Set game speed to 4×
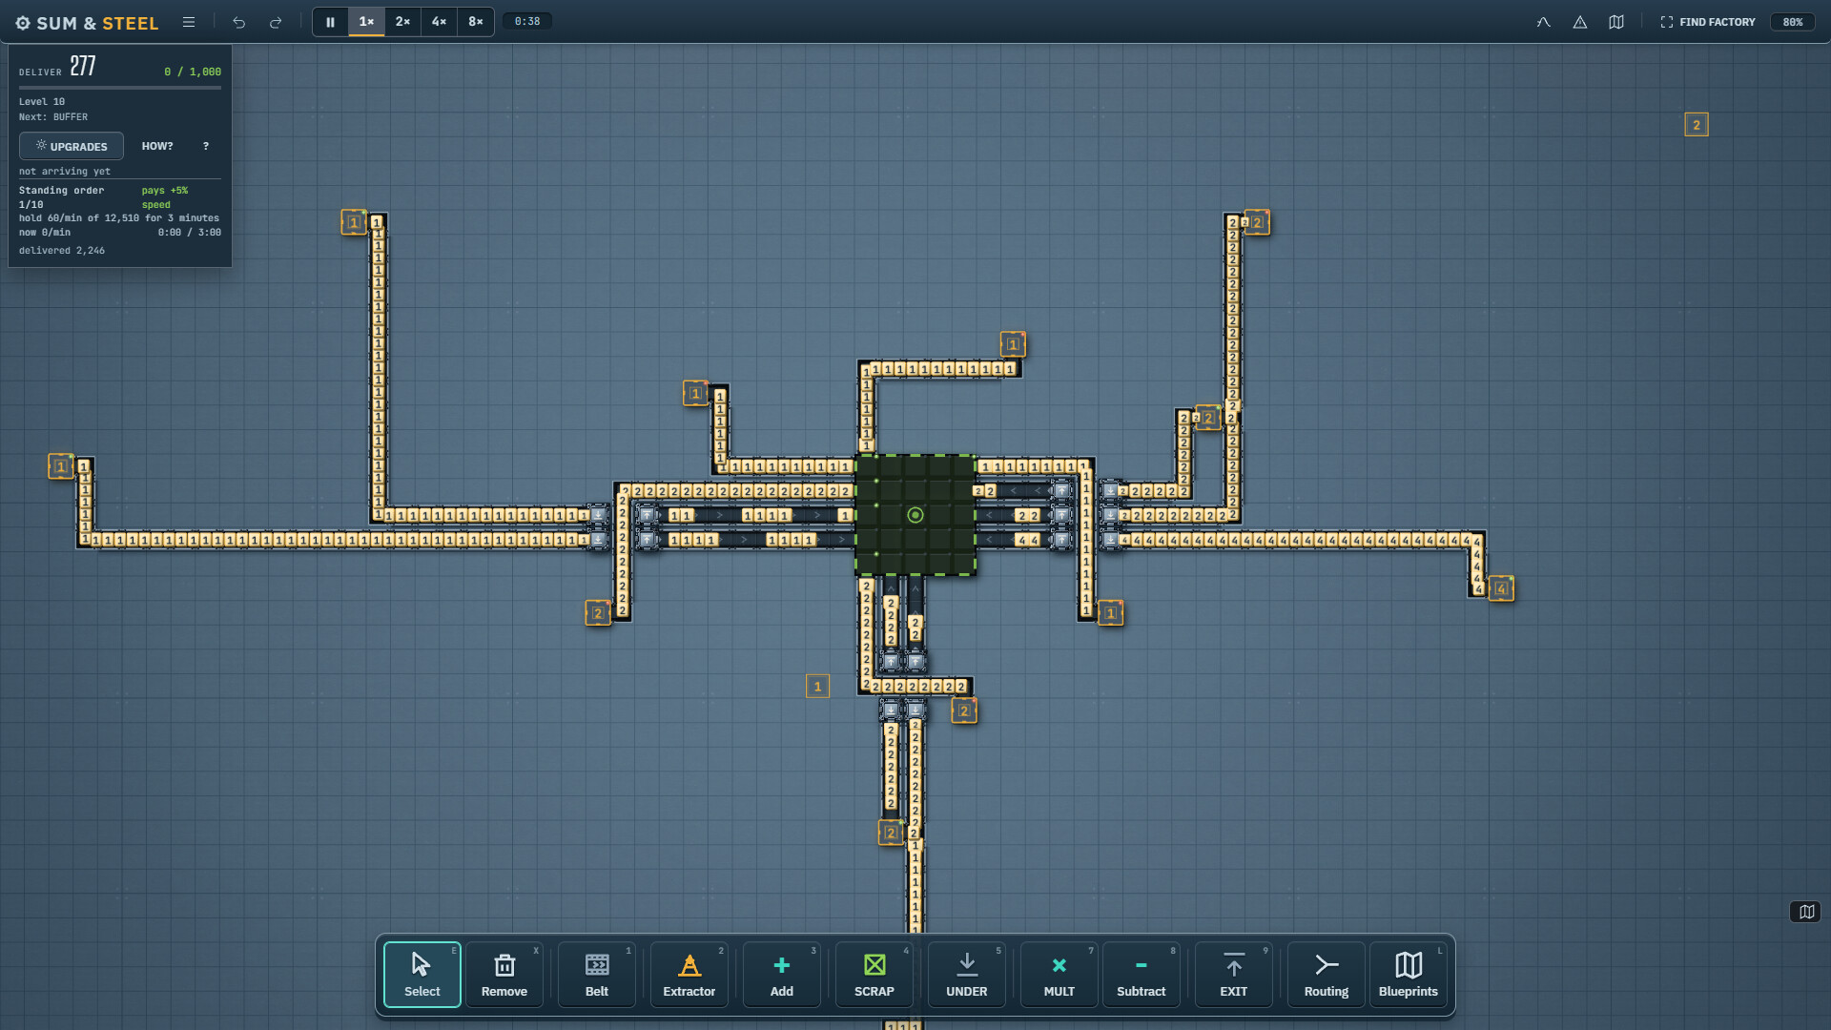The width and height of the screenshot is (1831, 1030). click(x=439, y=22)
